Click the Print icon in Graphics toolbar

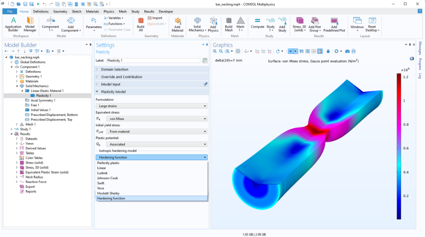(x=353, y=51)
